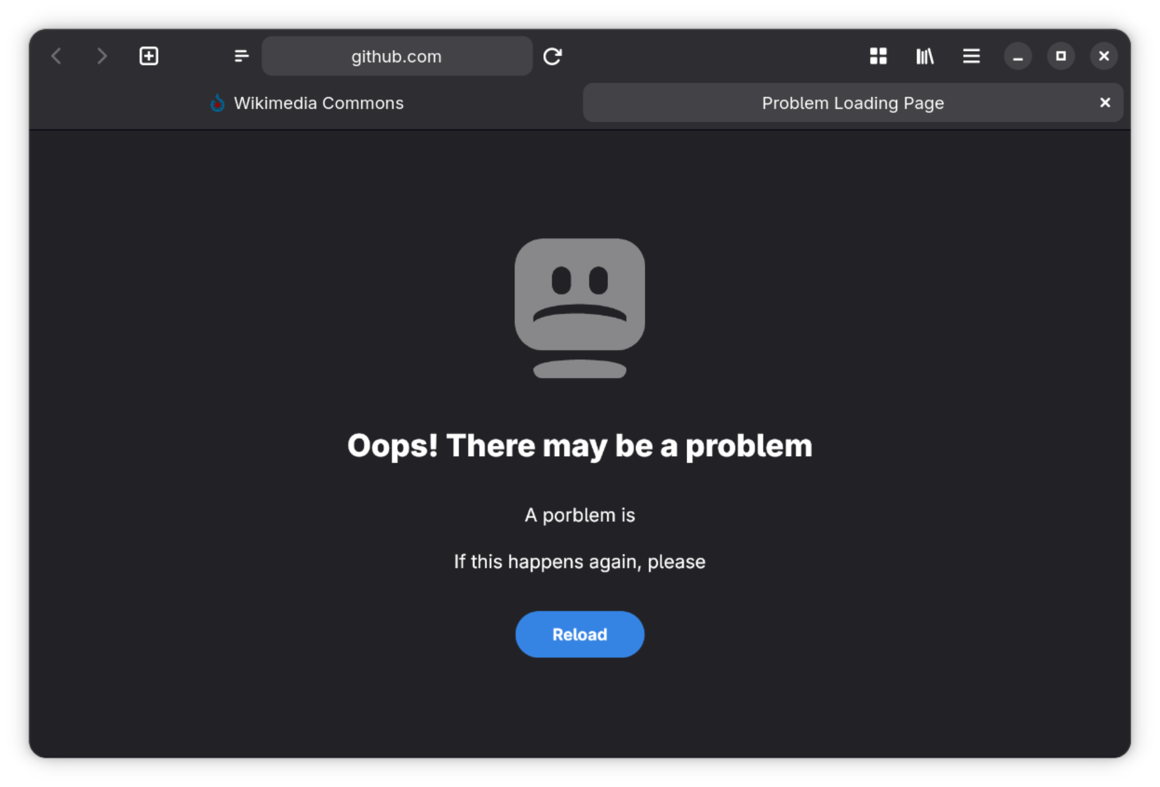
Task: Open reader mode lines icon beside address bar
Action: [241, 56]
